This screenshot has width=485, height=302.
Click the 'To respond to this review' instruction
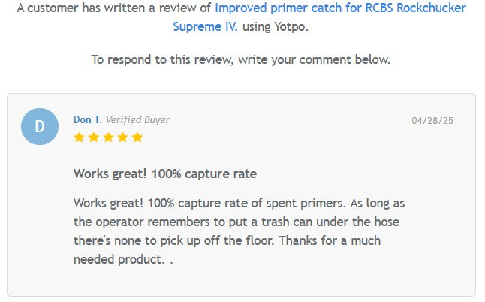(240, 59)
